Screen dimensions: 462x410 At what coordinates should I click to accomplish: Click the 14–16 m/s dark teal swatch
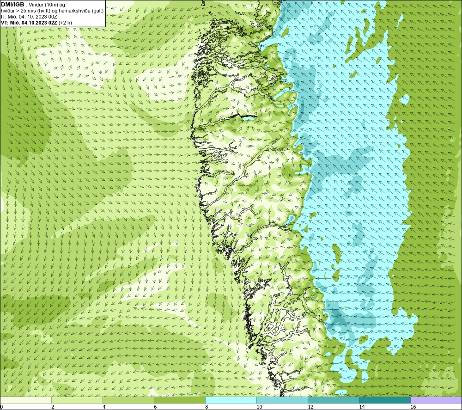(385, 400)
